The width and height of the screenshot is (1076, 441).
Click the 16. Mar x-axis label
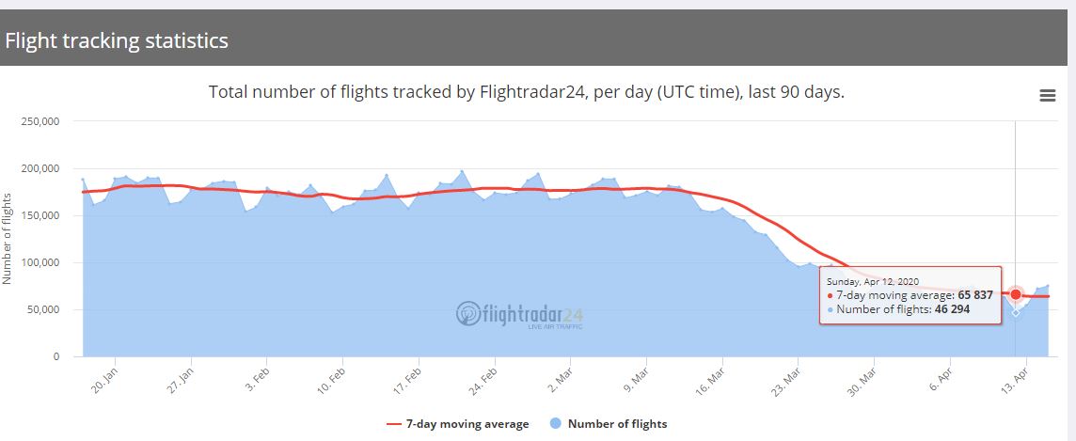pos(712,376)
